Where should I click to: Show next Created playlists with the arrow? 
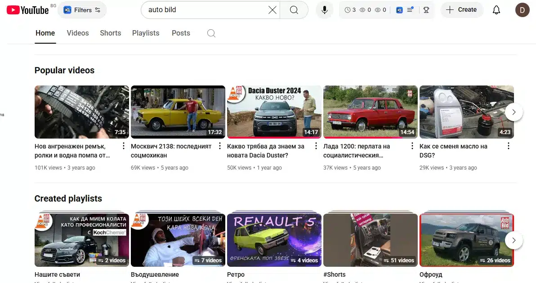(514, 240)
